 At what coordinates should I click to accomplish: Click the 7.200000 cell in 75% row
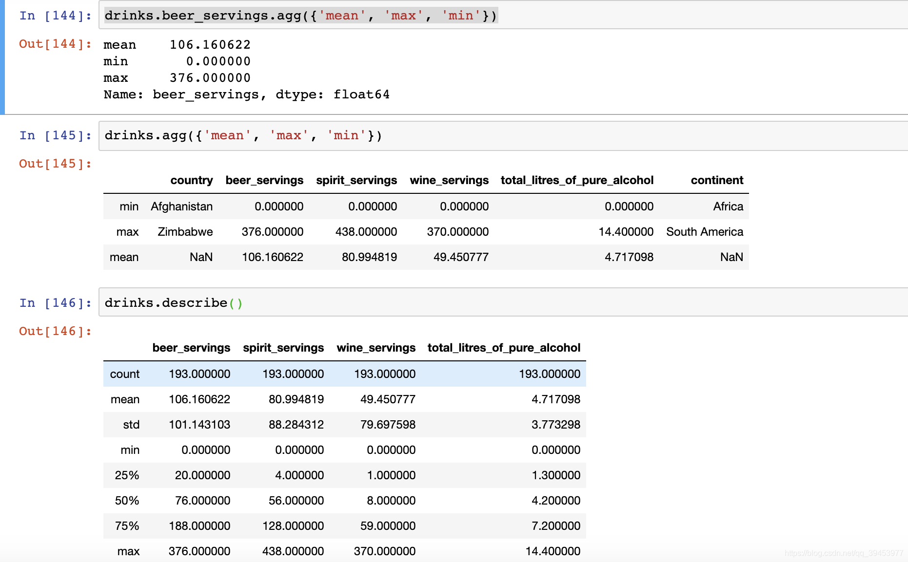[x=556, y=526]
